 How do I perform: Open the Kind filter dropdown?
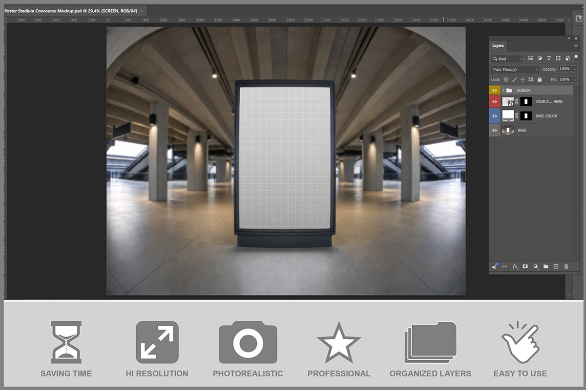[507, 58]
